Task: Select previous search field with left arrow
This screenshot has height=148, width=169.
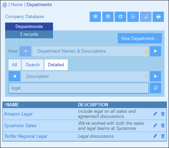Action: tap(14, 76)
